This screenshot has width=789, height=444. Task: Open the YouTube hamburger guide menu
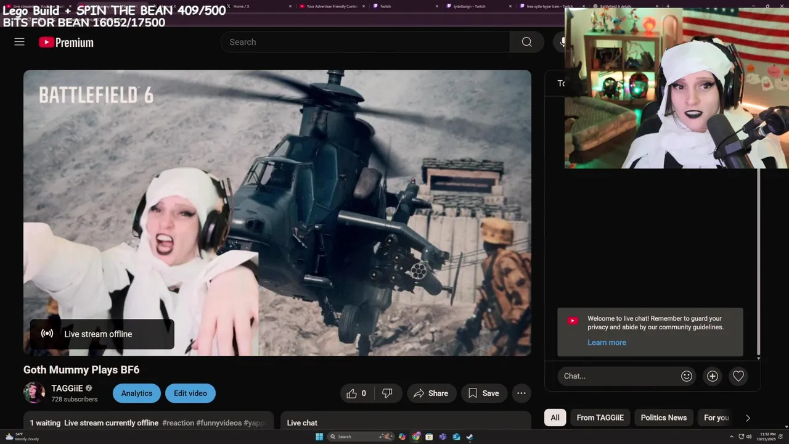pos(19,42)
